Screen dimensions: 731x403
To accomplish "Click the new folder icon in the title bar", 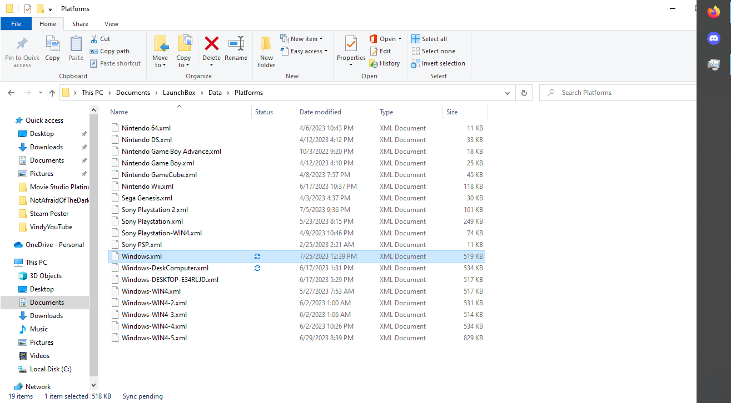I will 40,9.
